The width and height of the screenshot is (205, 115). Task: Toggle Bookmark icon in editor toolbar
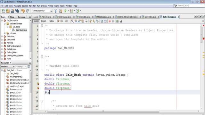[97, 21]
